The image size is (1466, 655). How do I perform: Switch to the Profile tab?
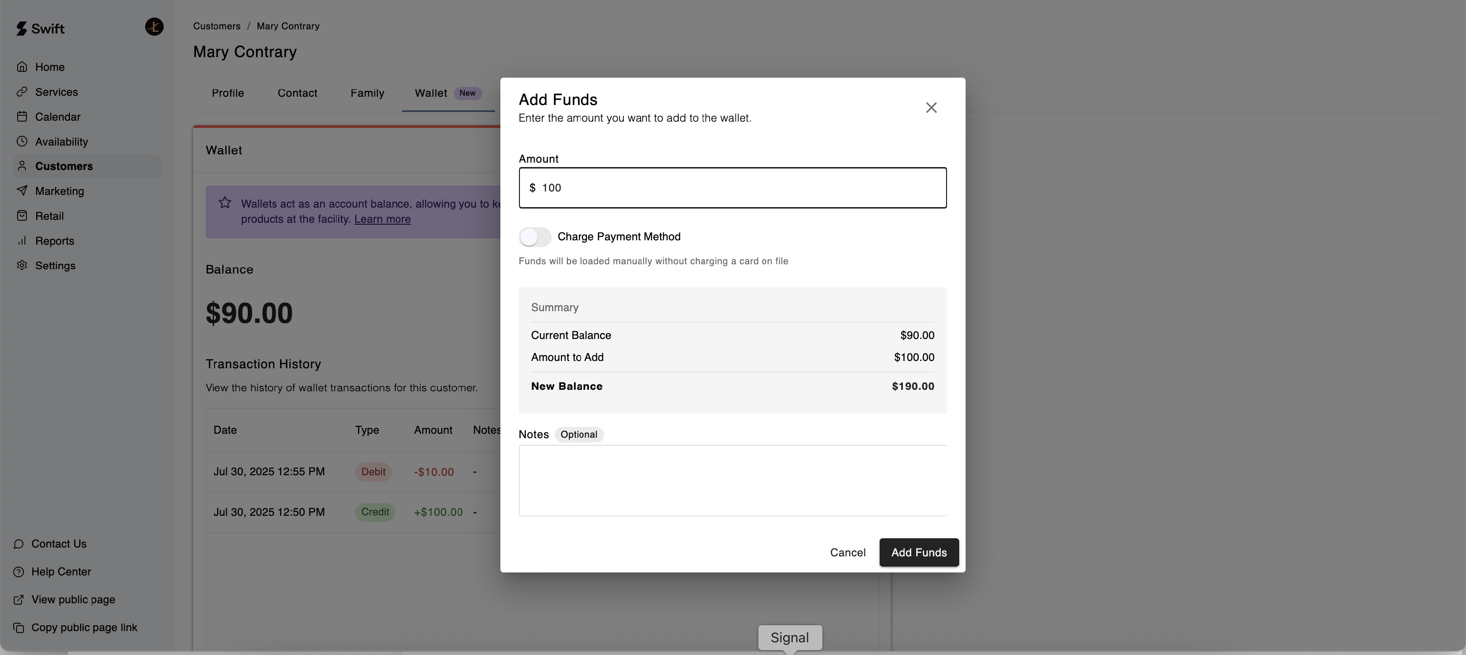(228, 93)
